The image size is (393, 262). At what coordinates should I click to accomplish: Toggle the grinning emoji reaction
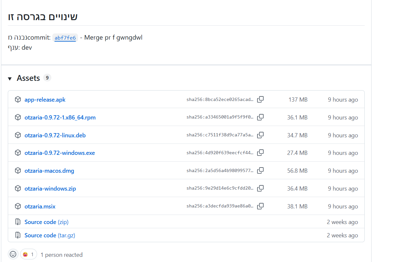29,254
